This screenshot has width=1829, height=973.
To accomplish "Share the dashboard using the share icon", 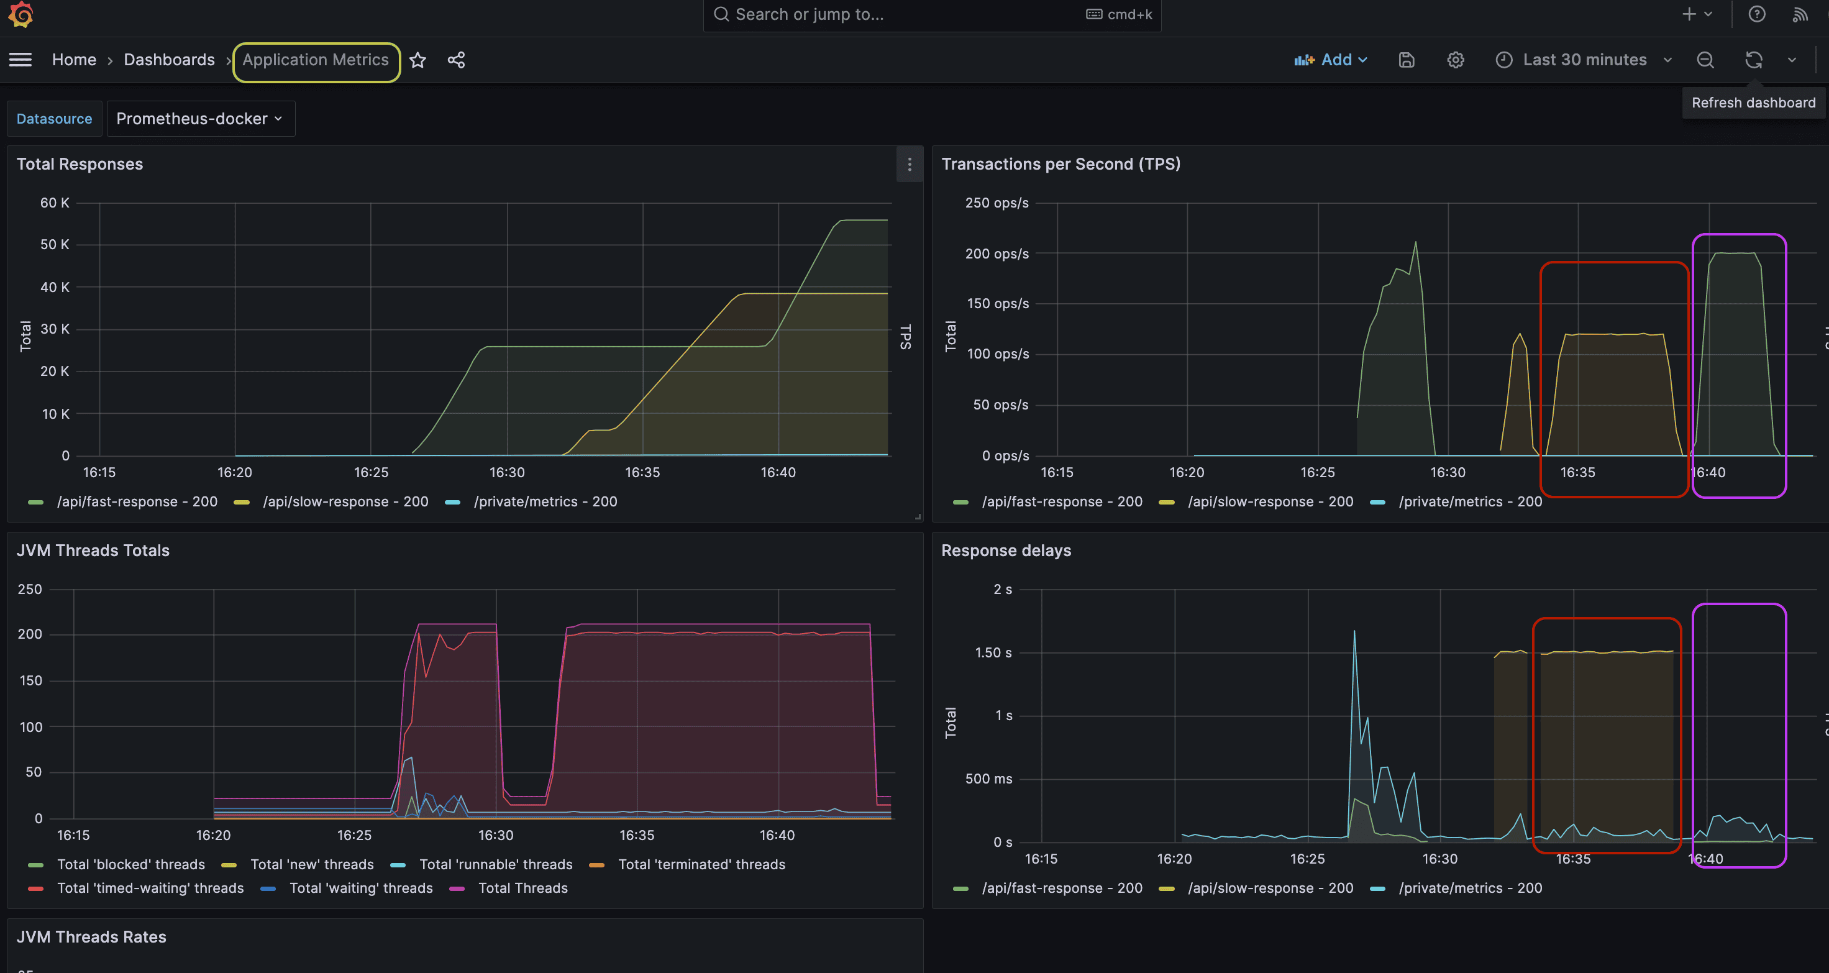I will point(456,60).
